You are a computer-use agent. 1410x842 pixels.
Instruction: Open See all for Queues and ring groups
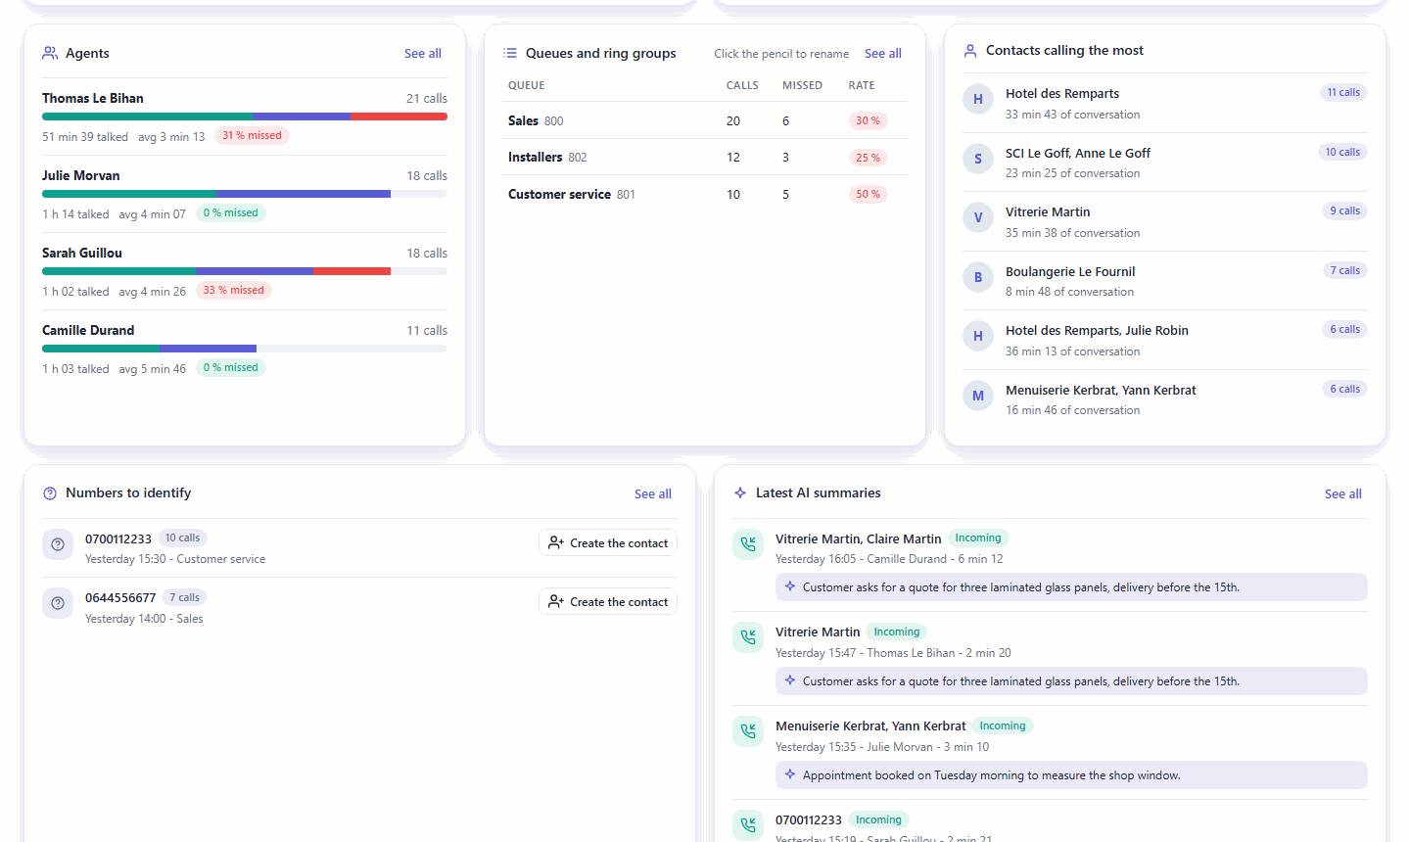[883, 54]
